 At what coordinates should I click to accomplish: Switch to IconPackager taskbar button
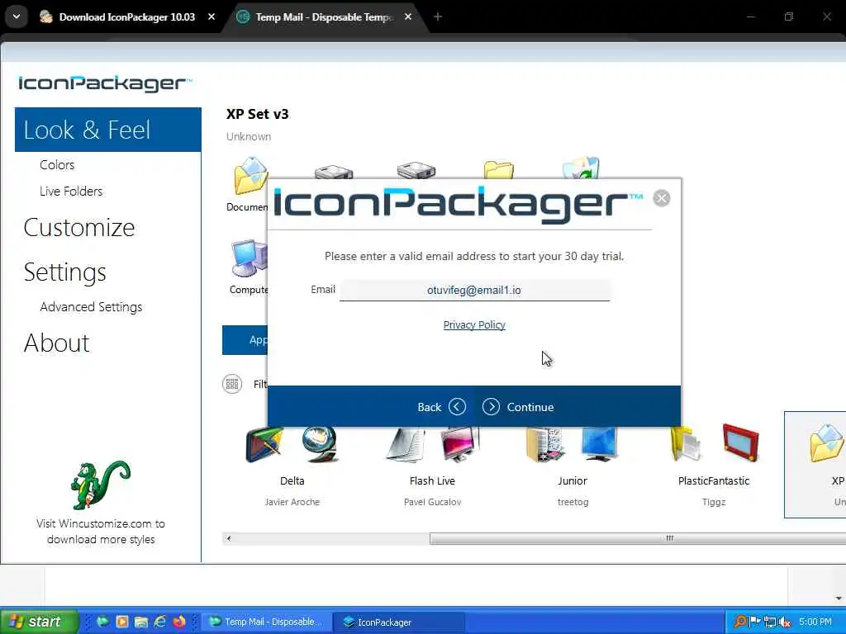coord(399,622)
